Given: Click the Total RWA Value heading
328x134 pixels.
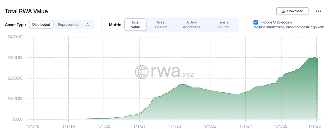Looking at the screenshot, I should 26,11.
